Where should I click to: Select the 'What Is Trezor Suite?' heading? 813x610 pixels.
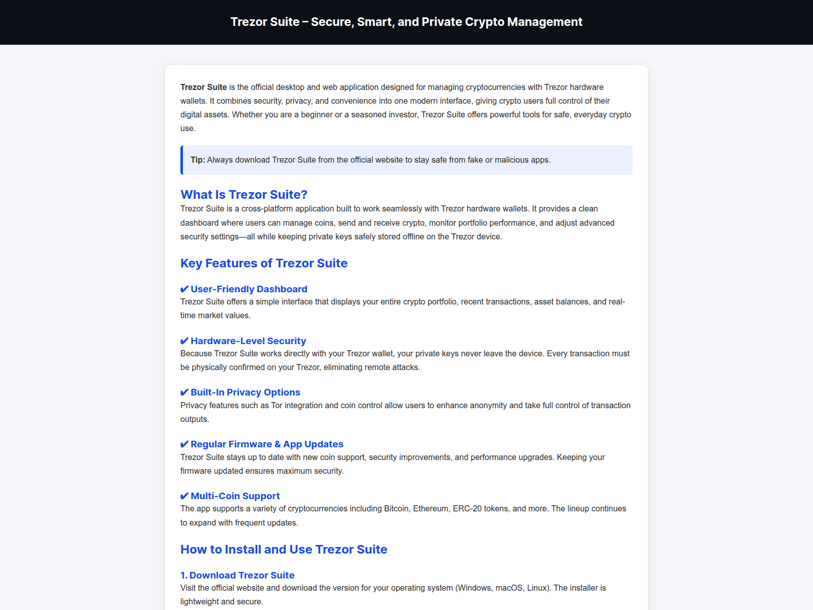tap(244, 195)
